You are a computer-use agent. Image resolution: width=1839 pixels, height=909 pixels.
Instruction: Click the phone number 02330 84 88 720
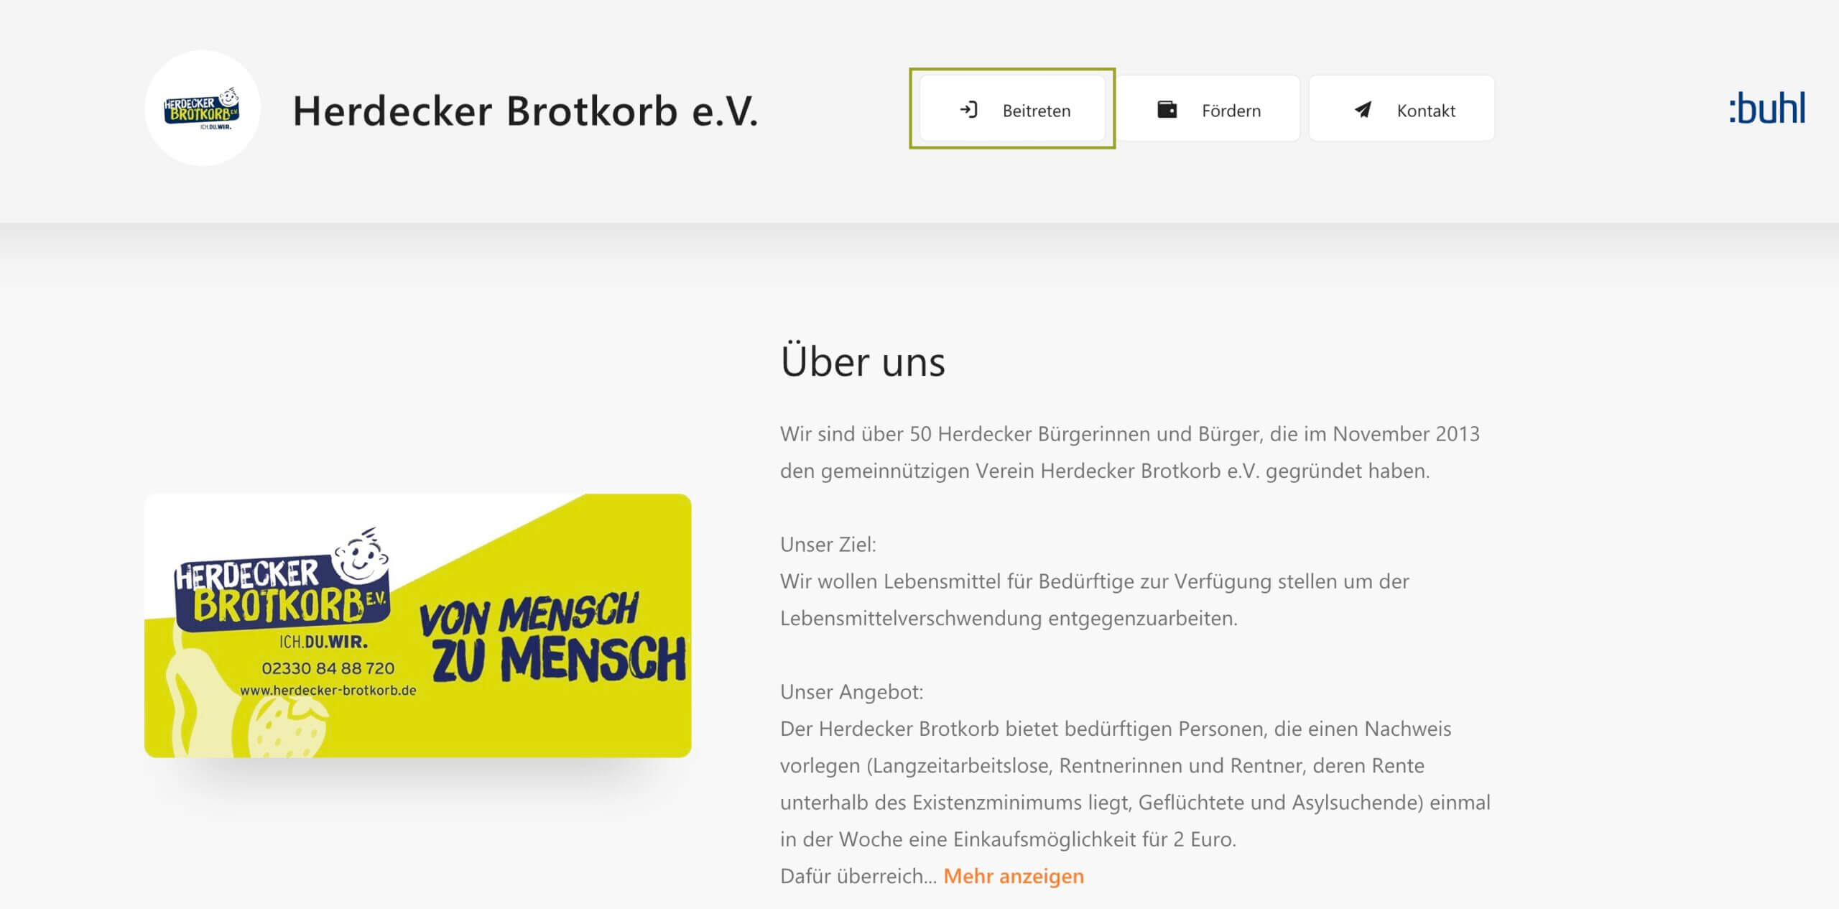(x=328, y=668)
